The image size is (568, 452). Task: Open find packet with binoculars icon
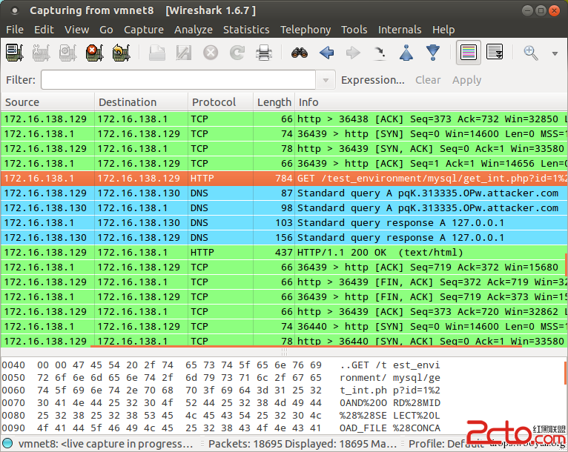pyautogui.click(x=300, y=53)
